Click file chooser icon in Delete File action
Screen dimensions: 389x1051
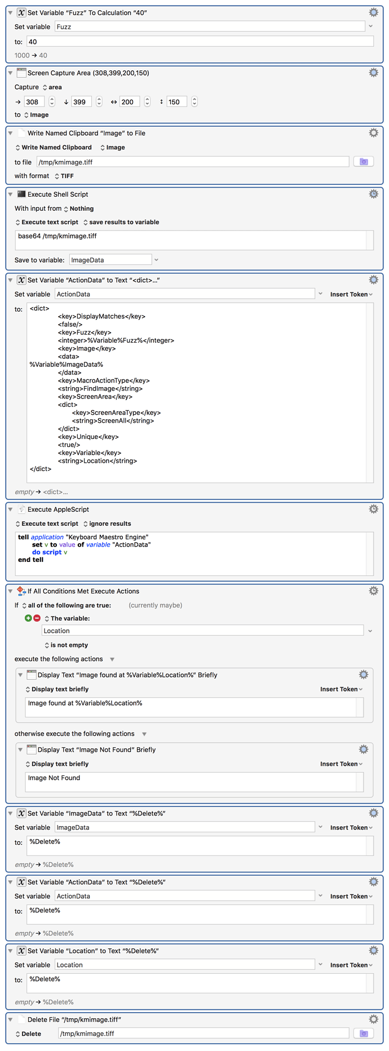pos(364,1034)
